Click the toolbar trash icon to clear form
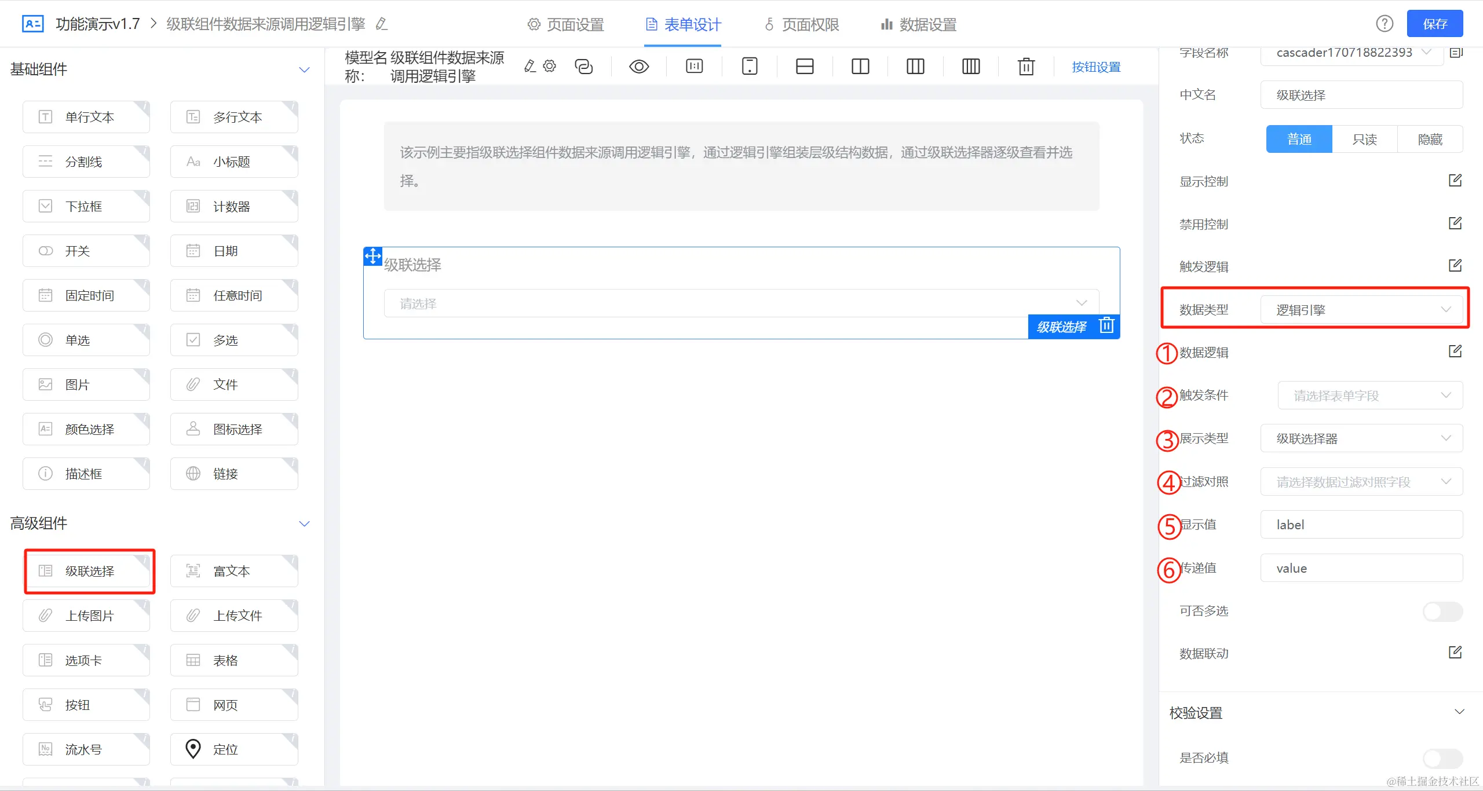Viewport: 1483px width, 791px height. tap(1026, 67)
